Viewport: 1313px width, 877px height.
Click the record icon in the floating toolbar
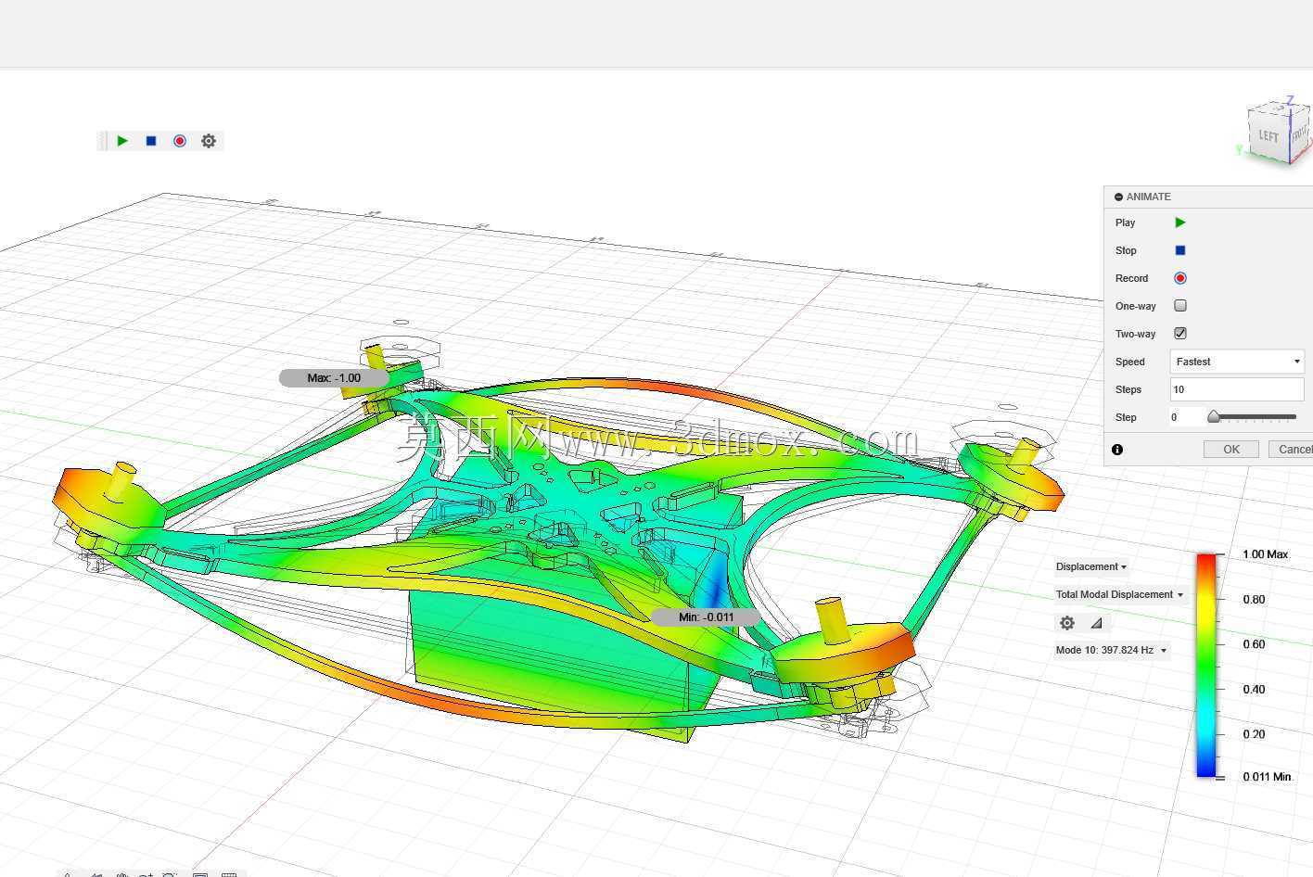[180, 141]
